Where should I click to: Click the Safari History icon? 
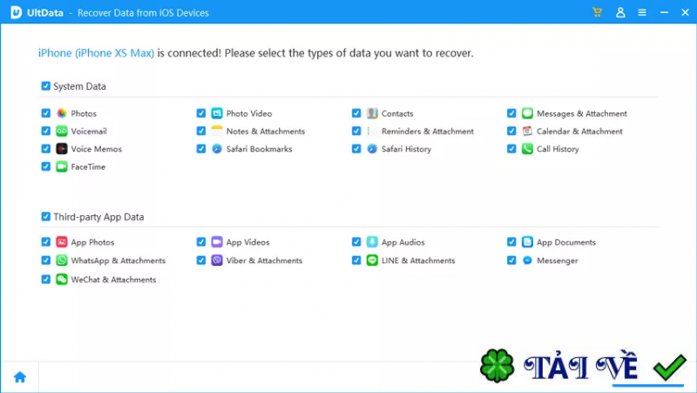(372, 149)
